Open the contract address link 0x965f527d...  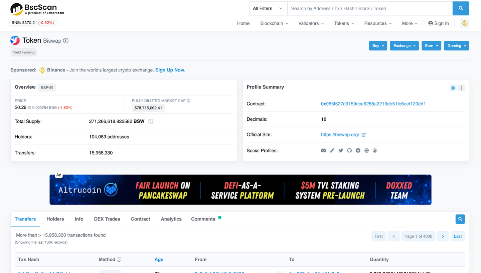pyautogui.click(x=373, y=104)
